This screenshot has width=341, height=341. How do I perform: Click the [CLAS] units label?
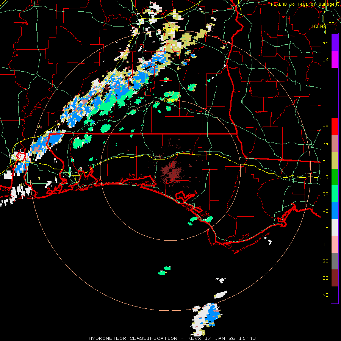pos(320,26)
